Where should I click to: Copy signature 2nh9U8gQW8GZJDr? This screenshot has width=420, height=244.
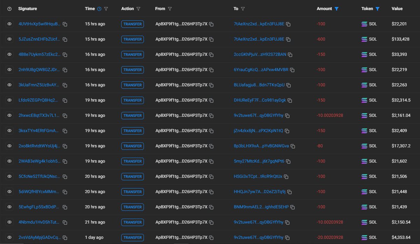(65, 70)
